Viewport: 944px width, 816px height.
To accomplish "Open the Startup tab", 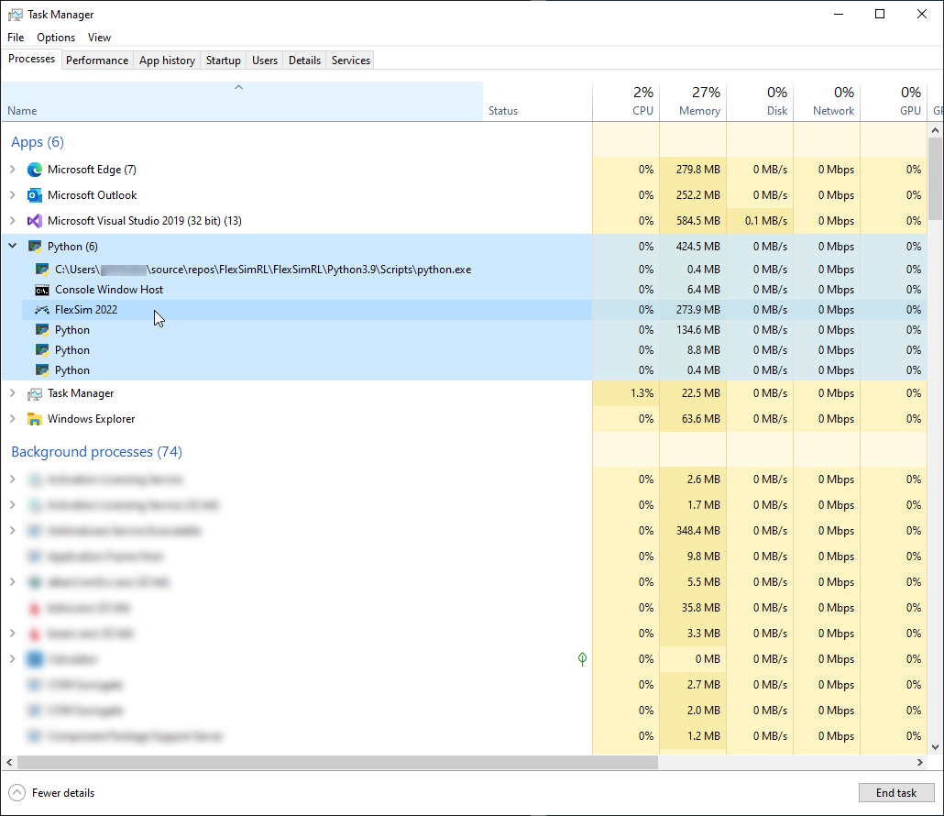I will point(223,61).
